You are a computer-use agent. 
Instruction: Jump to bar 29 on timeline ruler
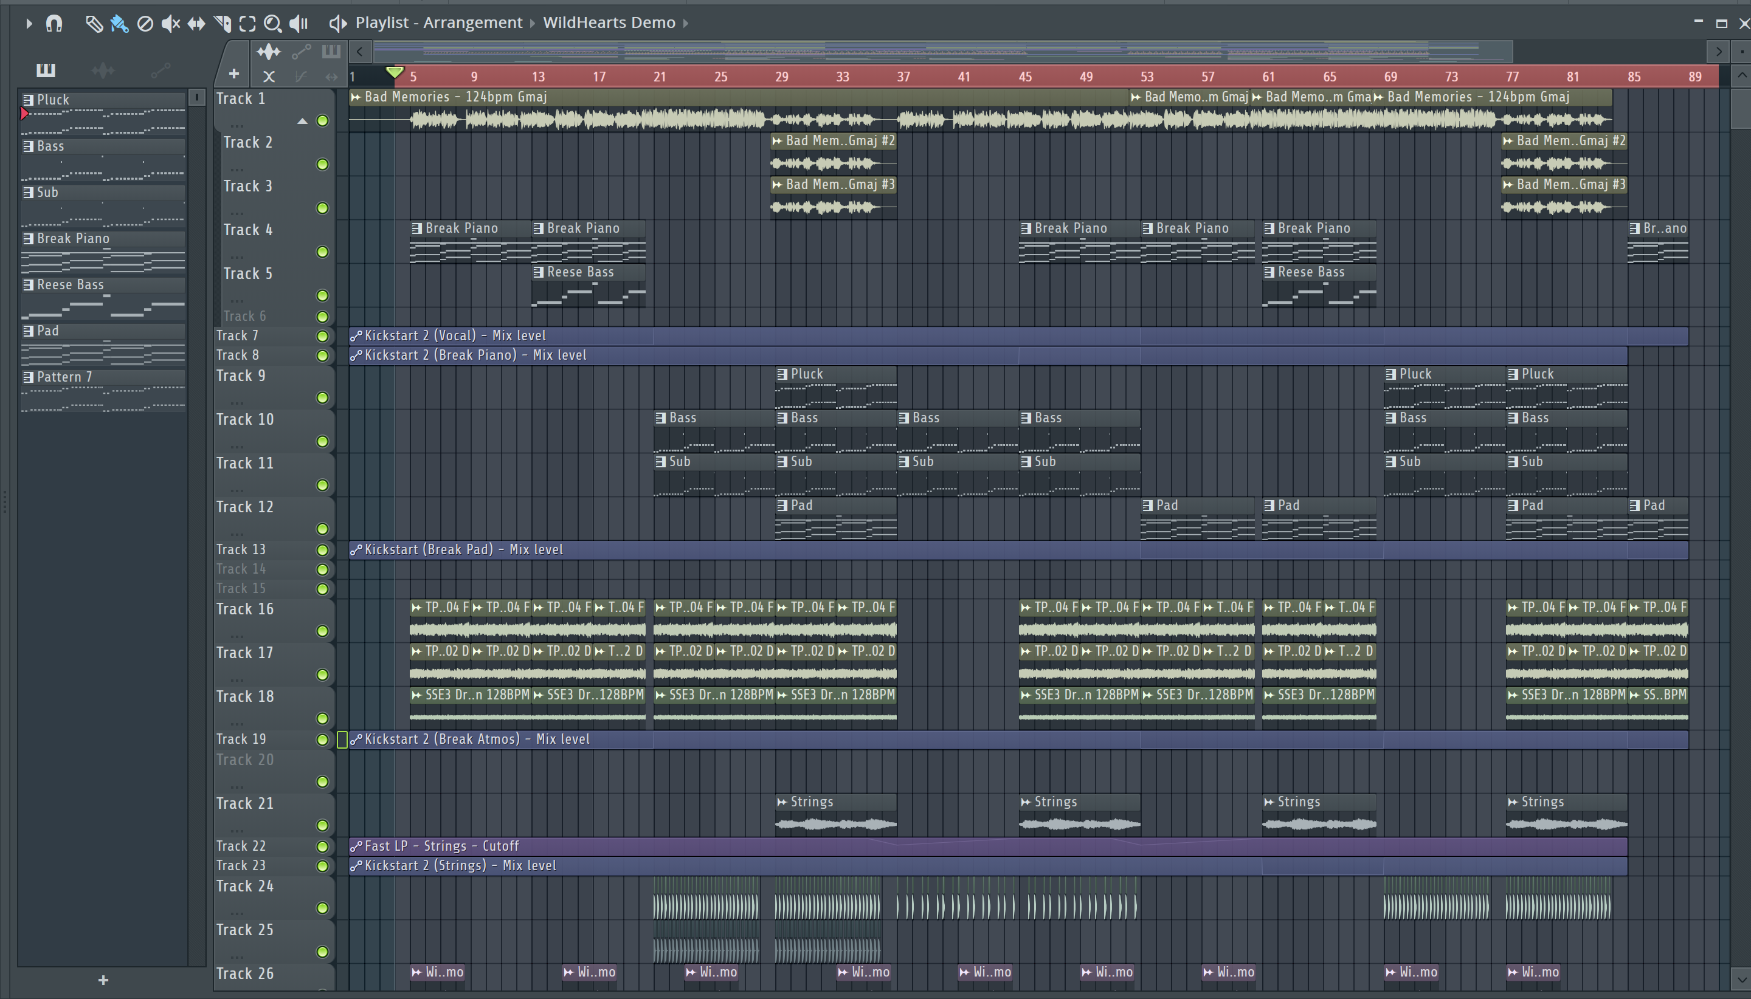pyautogui.click(x=782, y=77)
